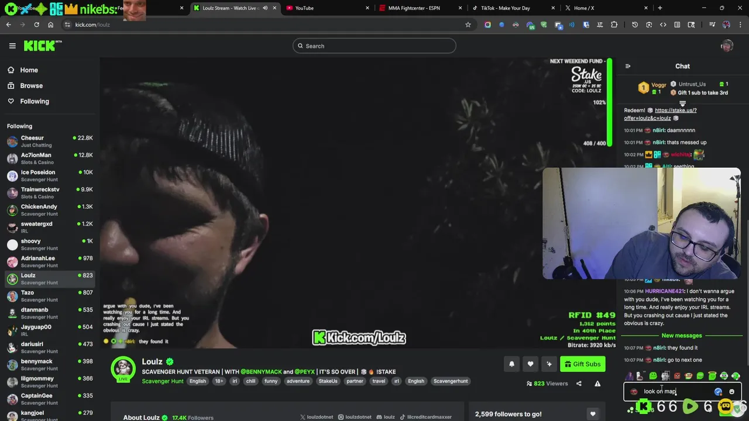
Task: Click the first purple emote in the chat emote row
Action: [630, 376]
